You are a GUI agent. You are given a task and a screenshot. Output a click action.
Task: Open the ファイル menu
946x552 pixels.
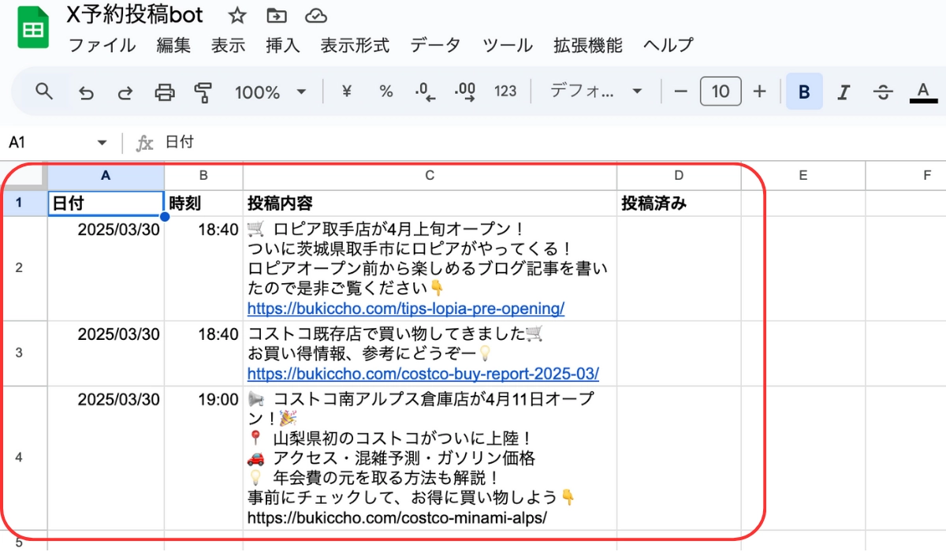(x=102, y=45)
